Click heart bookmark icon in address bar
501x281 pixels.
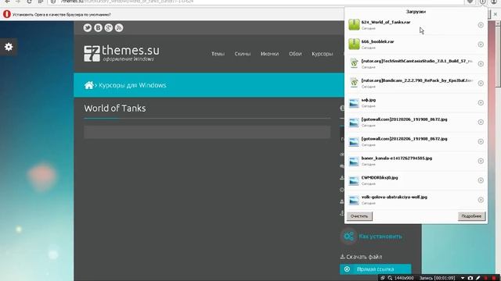pyautogui.click(x=470, y=2)
